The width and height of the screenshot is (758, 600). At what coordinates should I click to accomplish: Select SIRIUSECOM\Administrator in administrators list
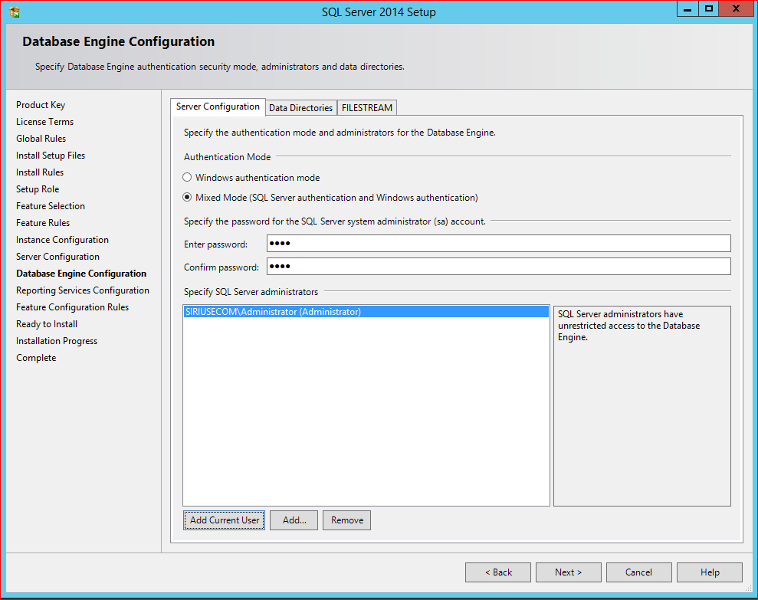click(273, 312)
